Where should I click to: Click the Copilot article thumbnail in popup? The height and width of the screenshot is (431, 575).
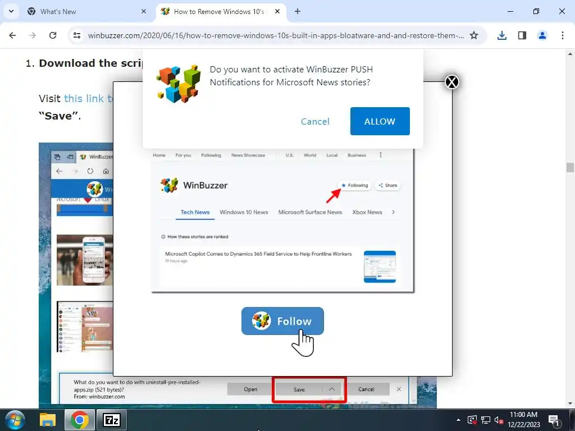[380, 267]
